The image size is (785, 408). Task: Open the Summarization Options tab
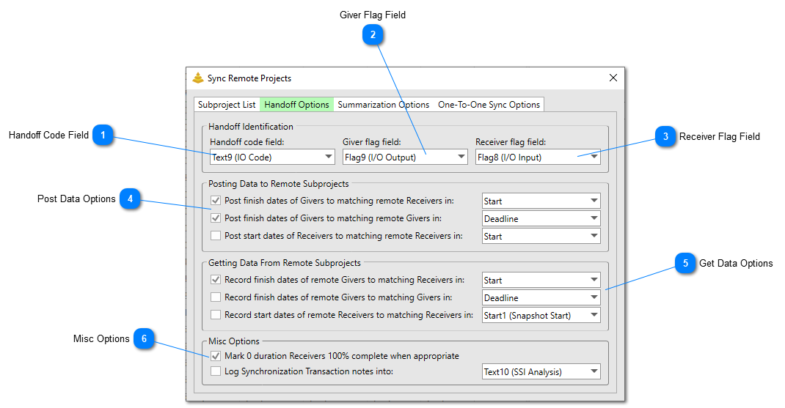click(x=384, y=105)
